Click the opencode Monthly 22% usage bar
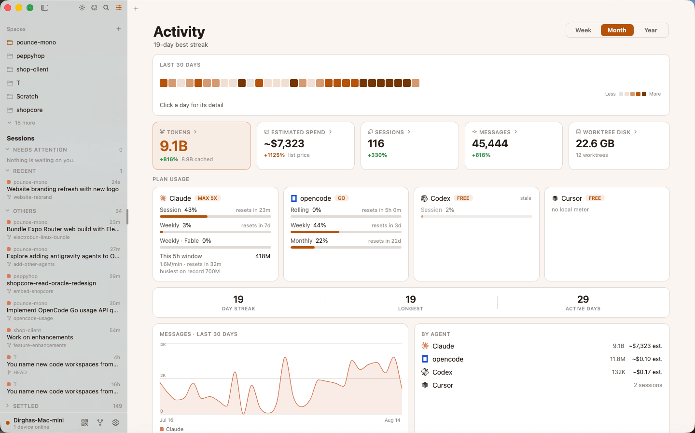Viewport: 695px width, 433px height. [x=346, y=248]
